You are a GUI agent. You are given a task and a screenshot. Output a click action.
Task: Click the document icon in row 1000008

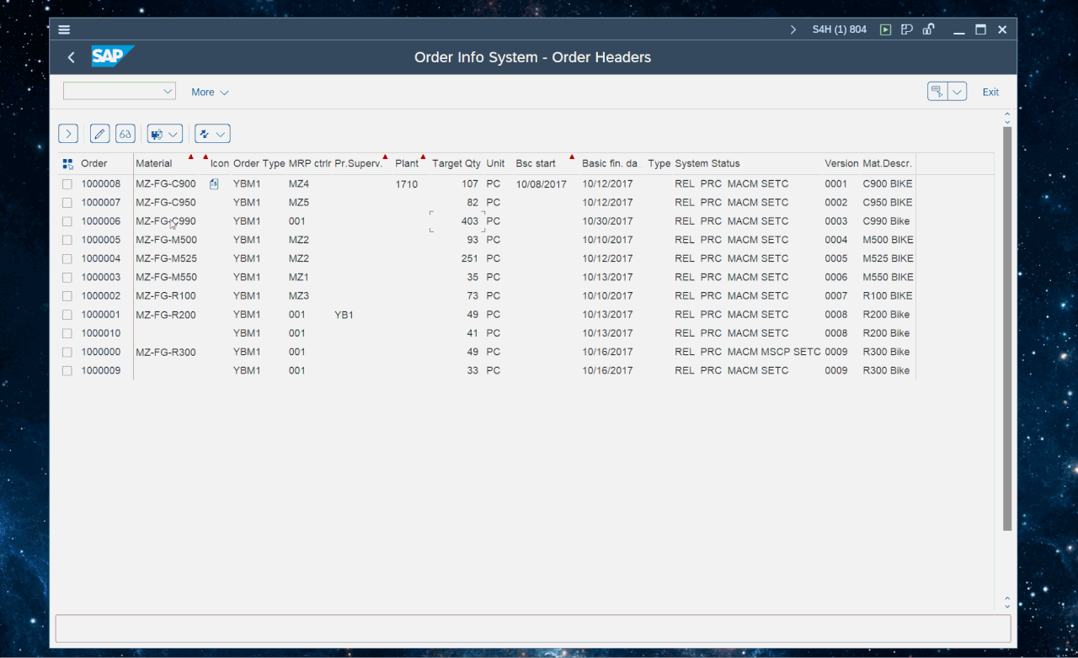(x=214, y=184)
